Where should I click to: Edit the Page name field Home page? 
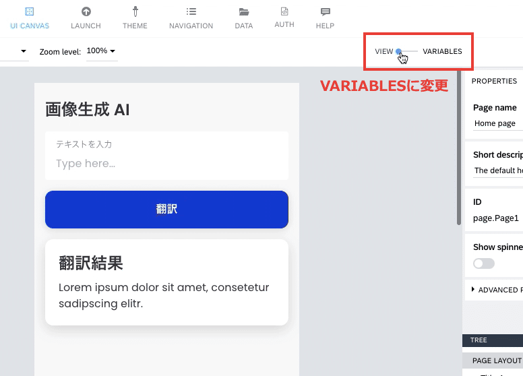[498, 123]
